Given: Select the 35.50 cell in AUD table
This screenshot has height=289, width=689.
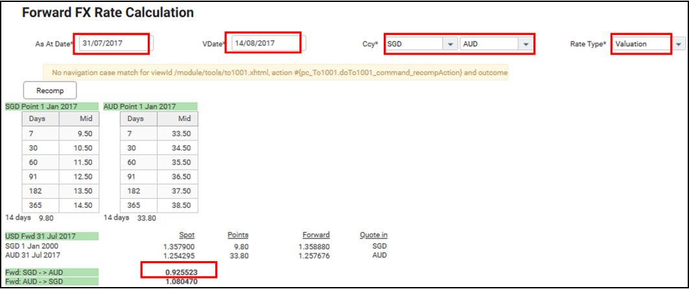Looking at the screenshot, I should click(x=178, y=163).
